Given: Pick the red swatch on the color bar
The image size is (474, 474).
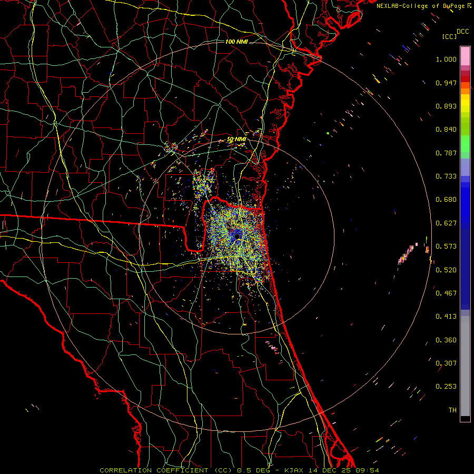Looking at the screenshot, I should tap(465, 79).
